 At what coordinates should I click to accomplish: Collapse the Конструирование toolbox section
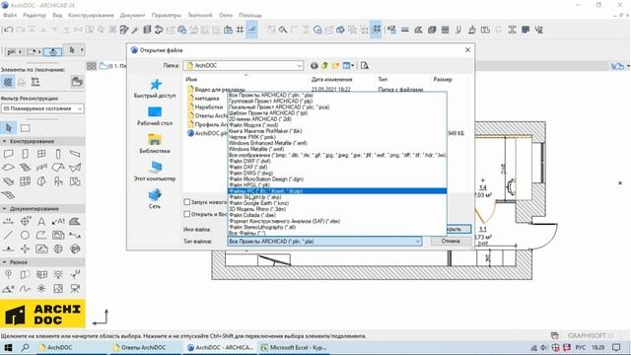tap(4, 141)
